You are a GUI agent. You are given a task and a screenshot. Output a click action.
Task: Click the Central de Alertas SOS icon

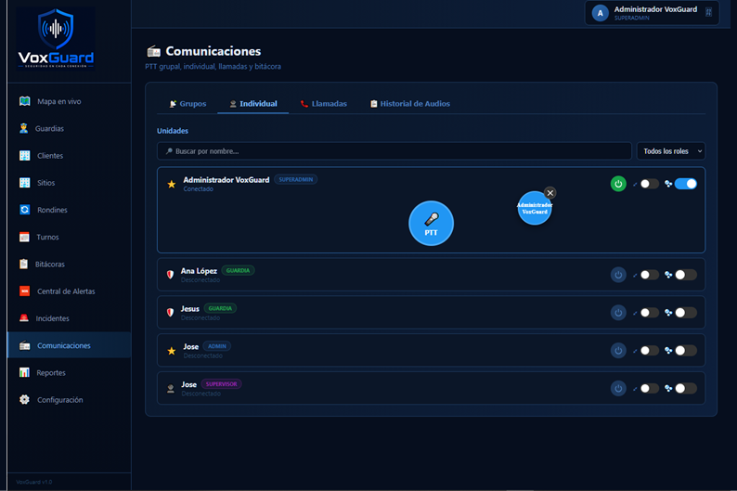tap(24, 291)
